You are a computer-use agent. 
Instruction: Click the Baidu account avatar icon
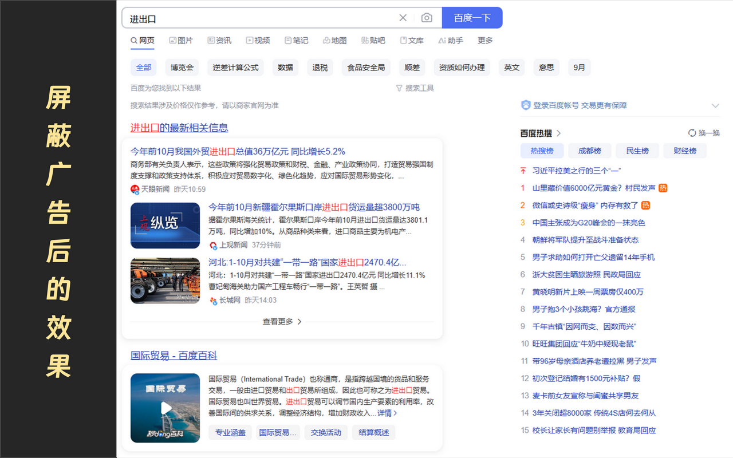pos(525,105)
